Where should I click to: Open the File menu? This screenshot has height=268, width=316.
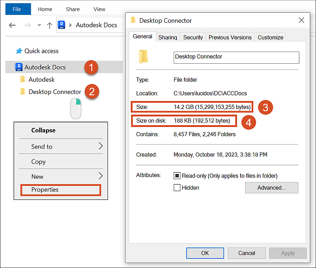pyautogui.click(x=18, y=9)
